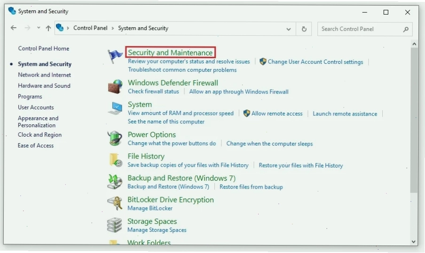425x253 pixels.
Task: Open Storage Spaces heading
Action: click(152, 222)
